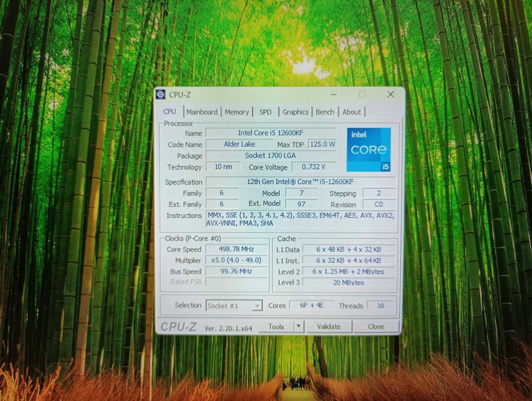Click the Model value 7
532x401 pixels.
click(301, 193)
